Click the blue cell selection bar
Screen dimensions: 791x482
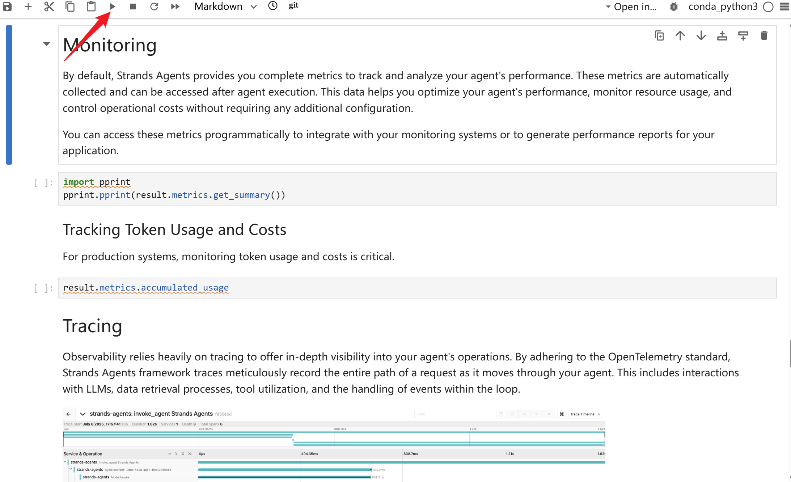pyautogui.click(x=9, y=95)
